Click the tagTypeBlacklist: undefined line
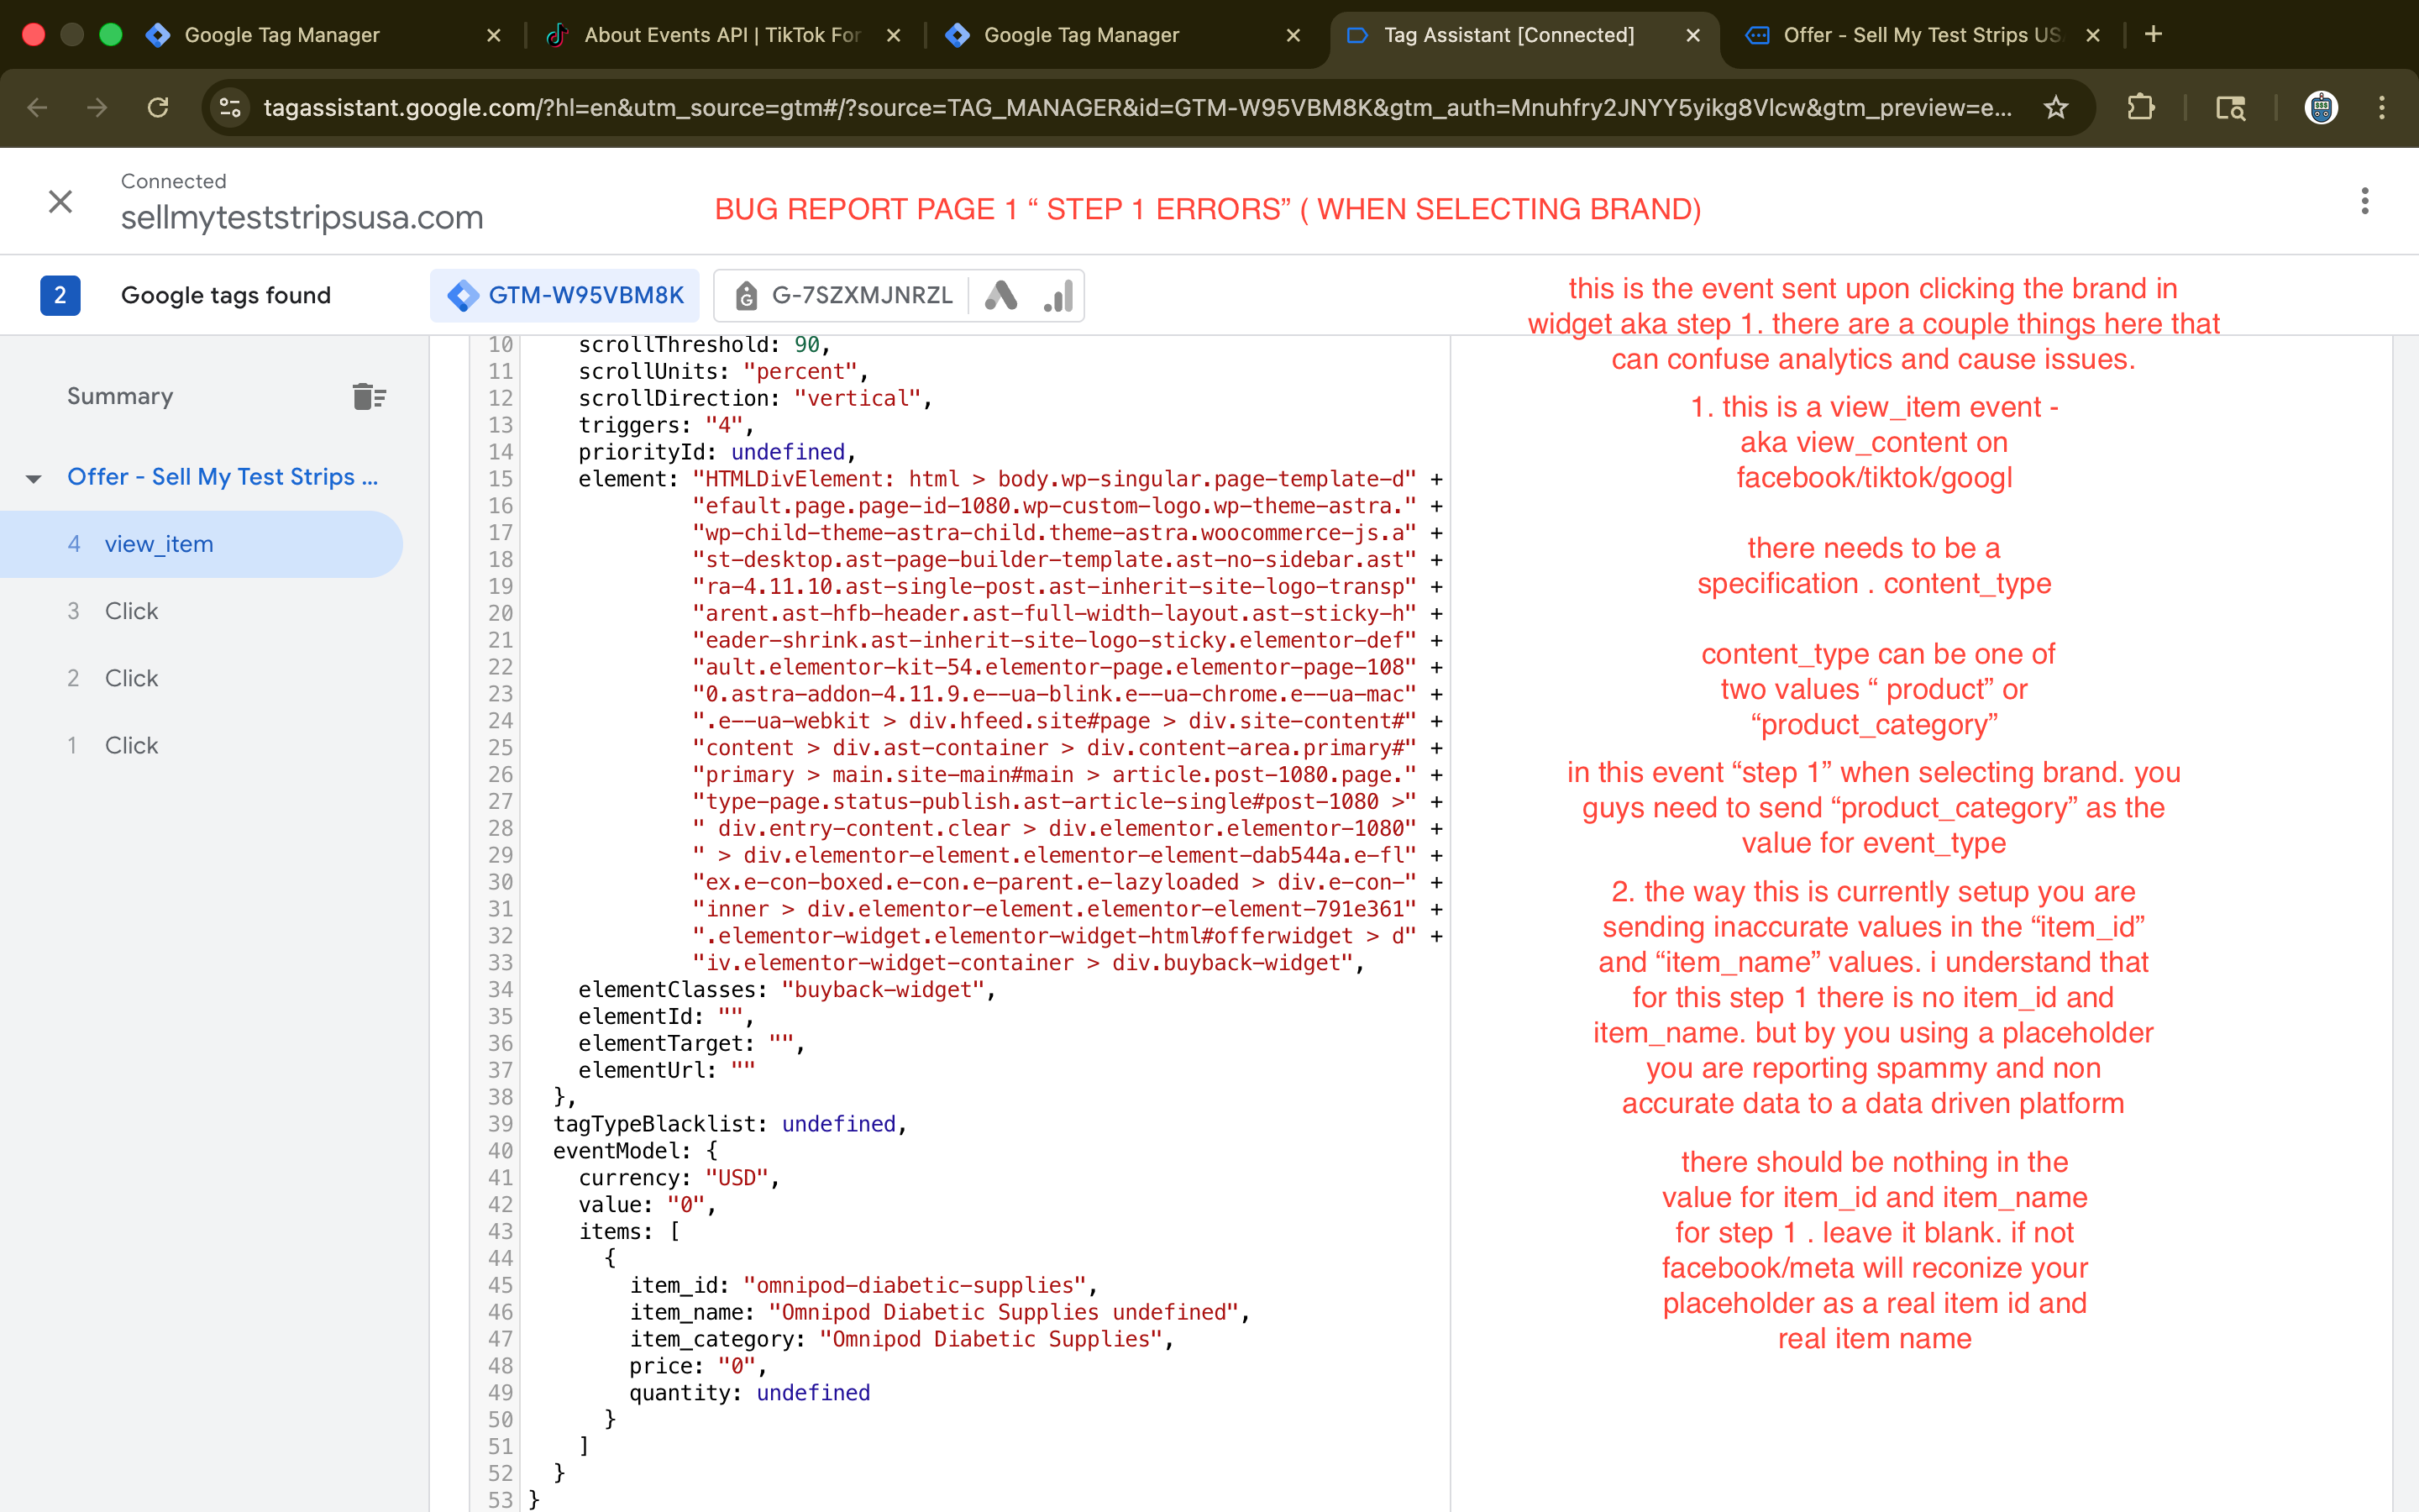The width and height of the screenshot is (2419, 1512). 730,1124
